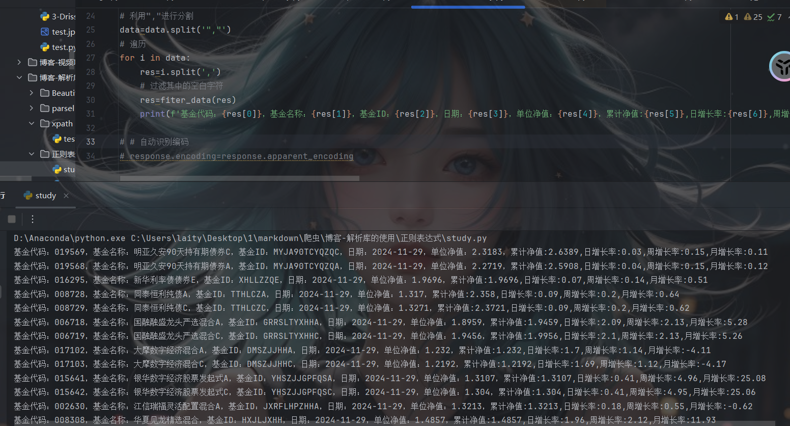Expand the 博客-视频 folder chevron
Viewport: 790px width, 426px height.
pos(19,62)
